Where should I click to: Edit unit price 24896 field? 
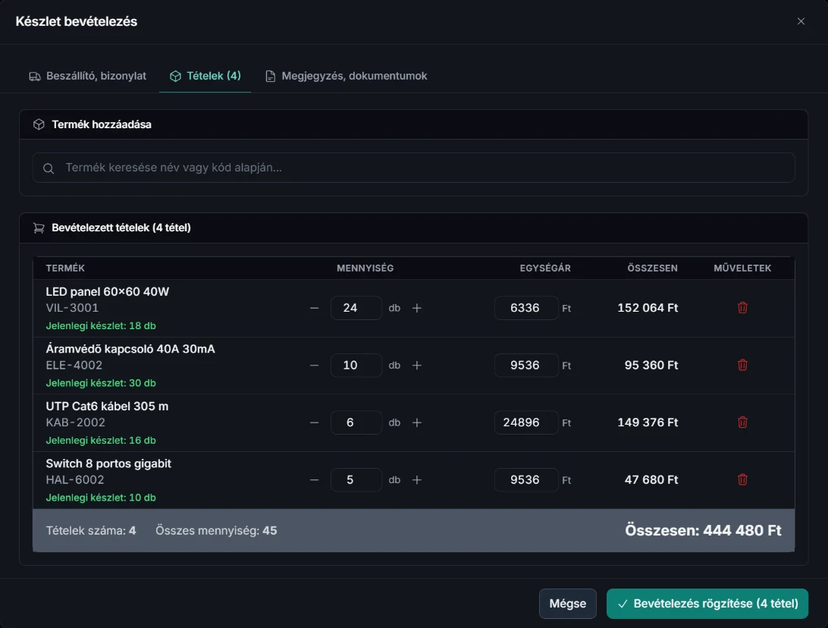coord(526,422)
